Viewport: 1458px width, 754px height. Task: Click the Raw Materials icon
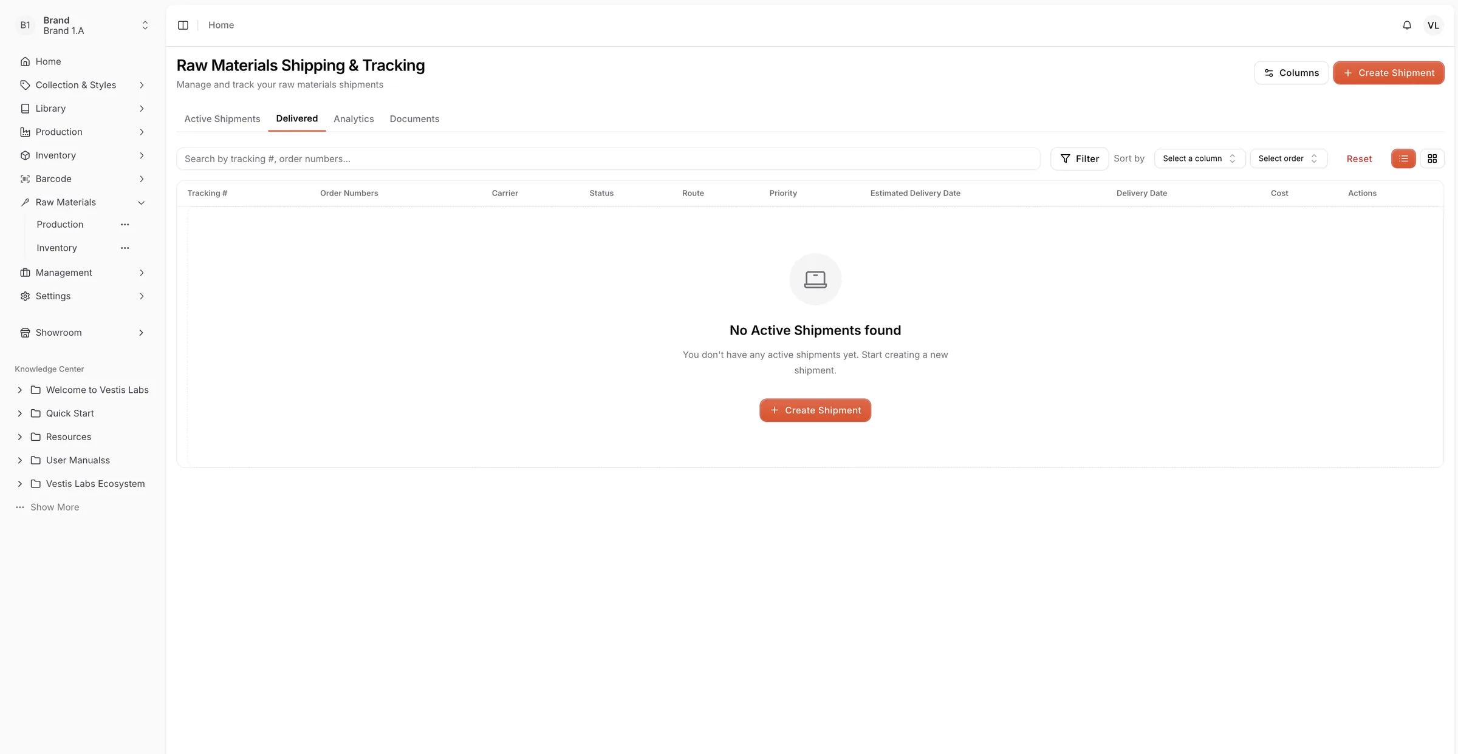pos(25,202)
